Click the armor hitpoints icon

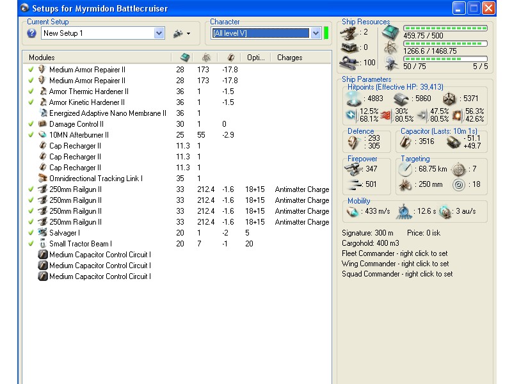click(x=401, y=99)
